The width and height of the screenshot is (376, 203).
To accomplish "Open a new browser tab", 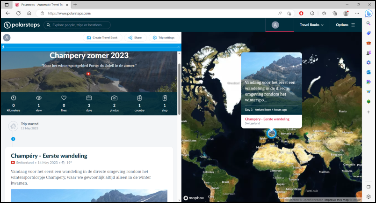I will 75,5.
